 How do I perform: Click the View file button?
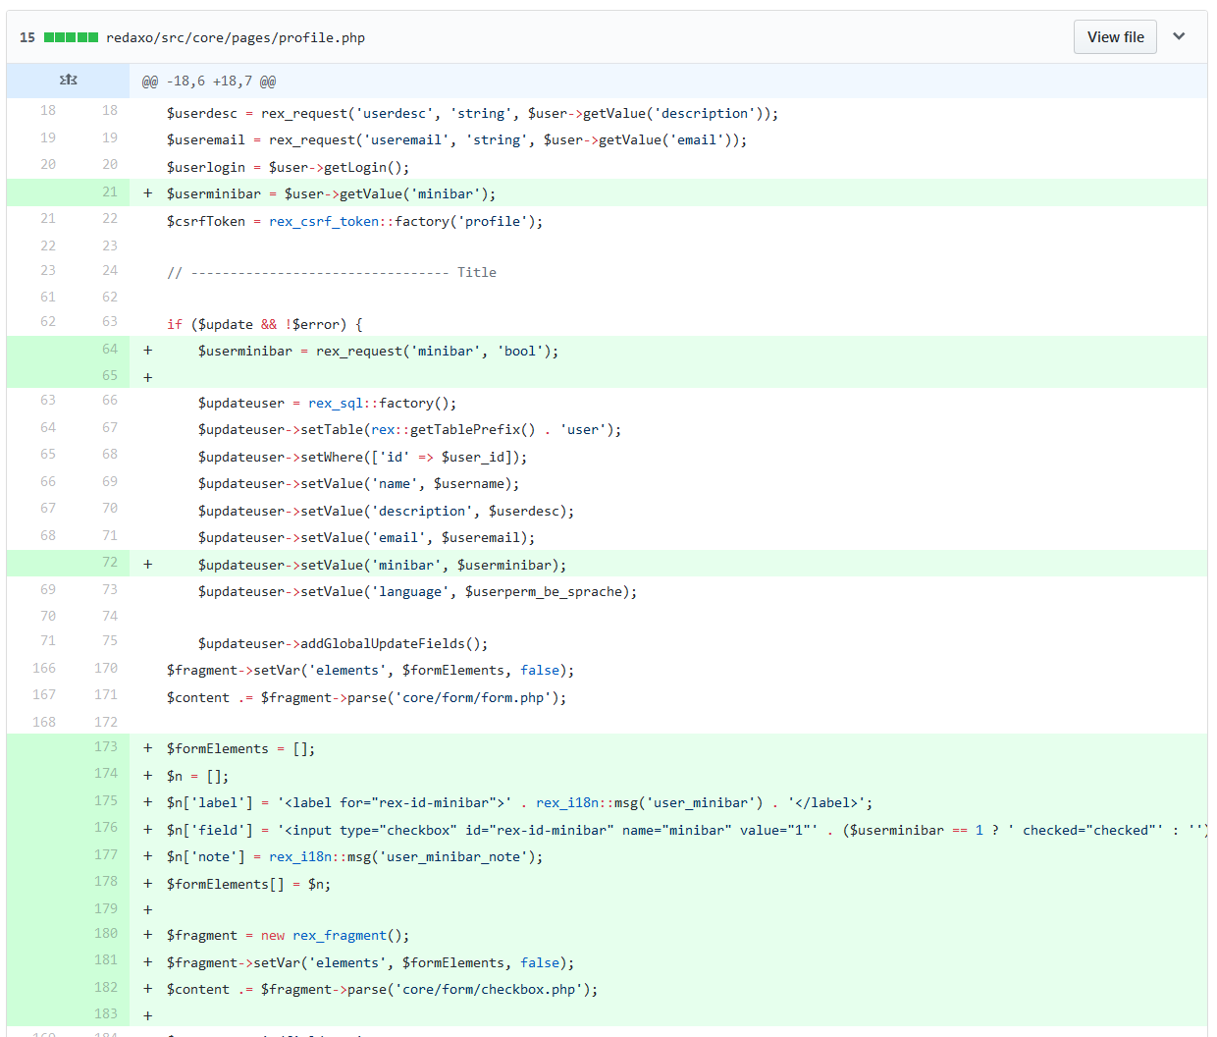tap(1115, 36)
